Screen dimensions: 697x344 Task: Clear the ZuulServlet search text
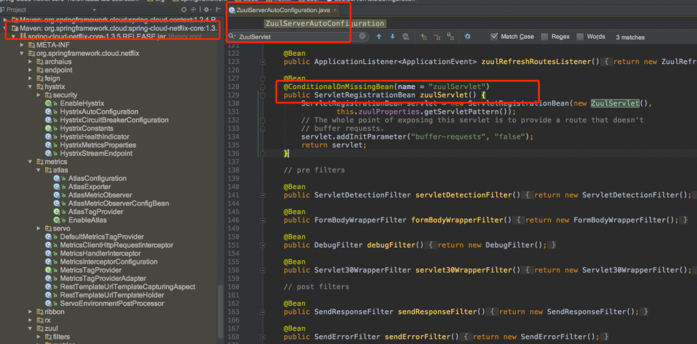point(362,37)
